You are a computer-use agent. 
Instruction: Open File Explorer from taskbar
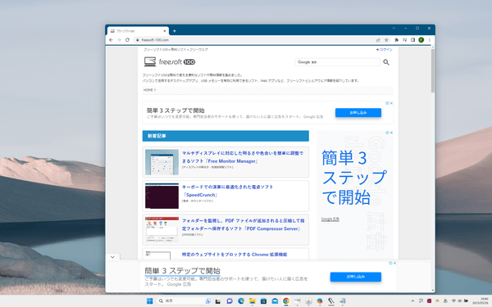click(x=252, y=301)
